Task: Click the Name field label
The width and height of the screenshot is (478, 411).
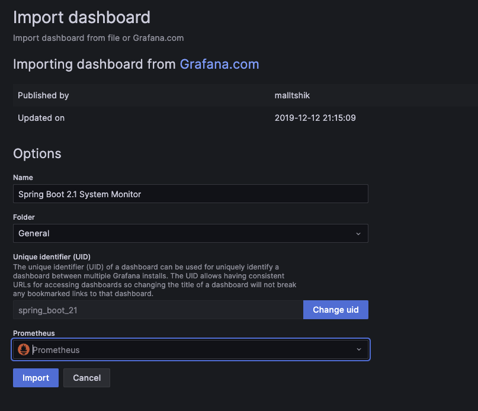Action: coord(23,178)
